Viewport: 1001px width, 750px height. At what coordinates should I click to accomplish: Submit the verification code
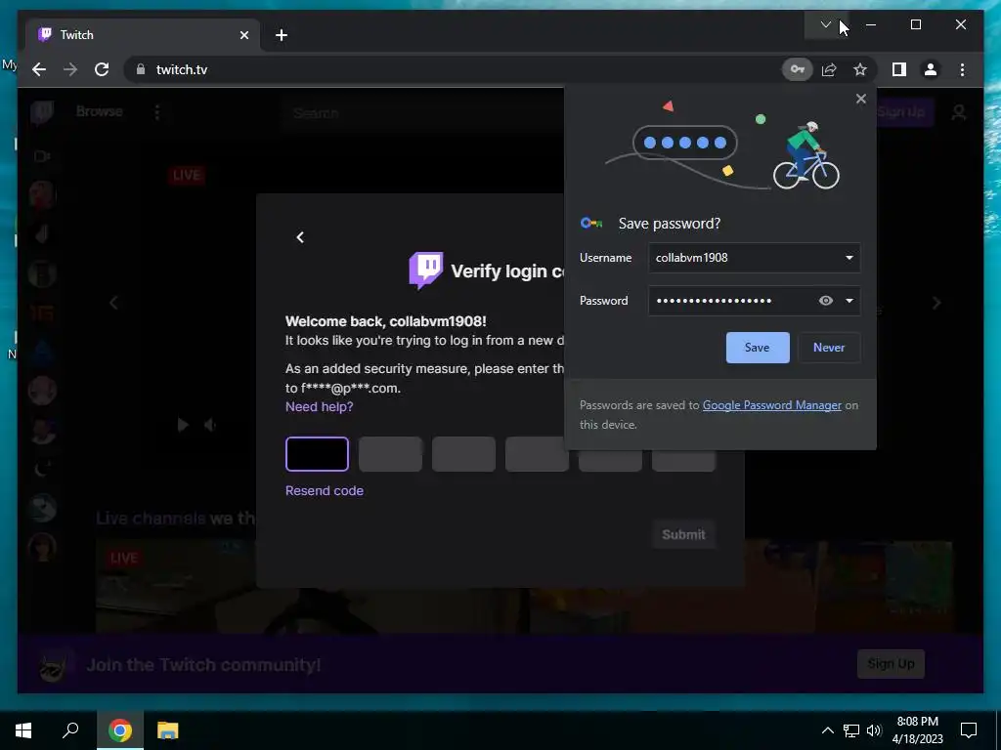pos(683,534)
